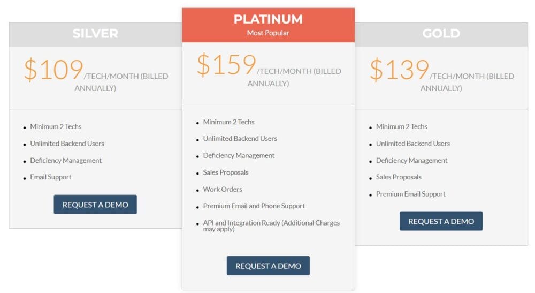Click the Most Popular label
The width and height of the screenshot is (535, 293).
click(x=268, y=33)
